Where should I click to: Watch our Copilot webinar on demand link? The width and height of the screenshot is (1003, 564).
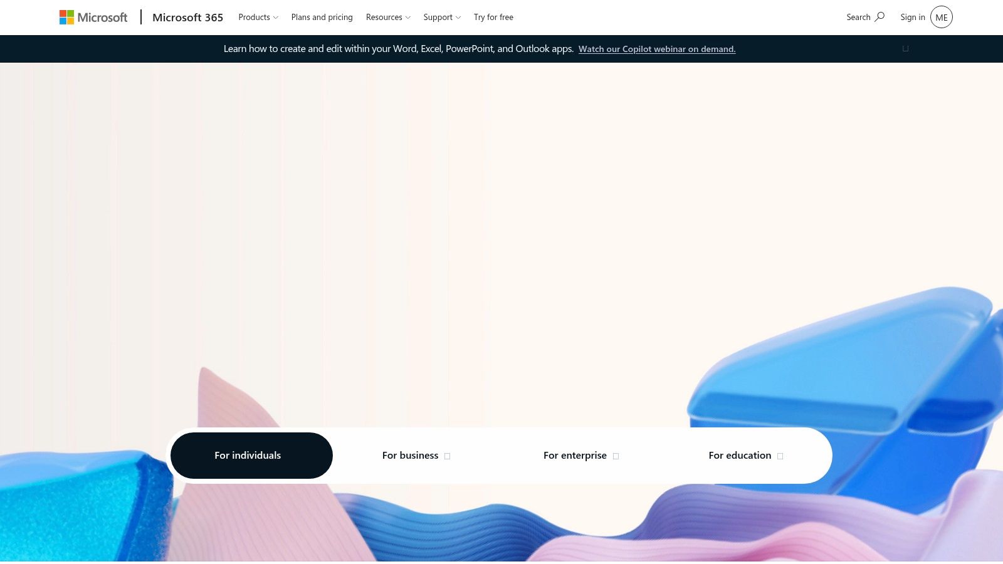click(657, 49)
